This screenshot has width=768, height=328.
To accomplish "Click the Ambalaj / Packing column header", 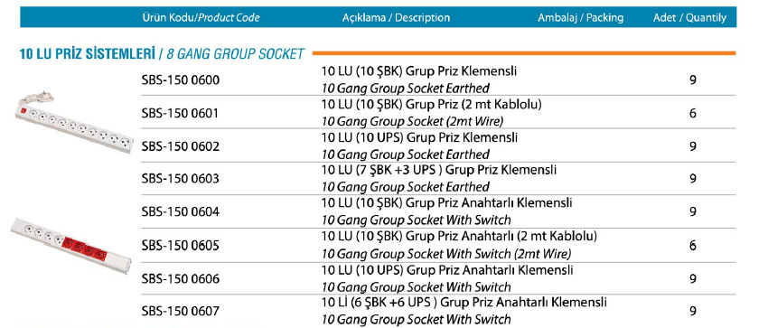I will (x=580, y=18).
